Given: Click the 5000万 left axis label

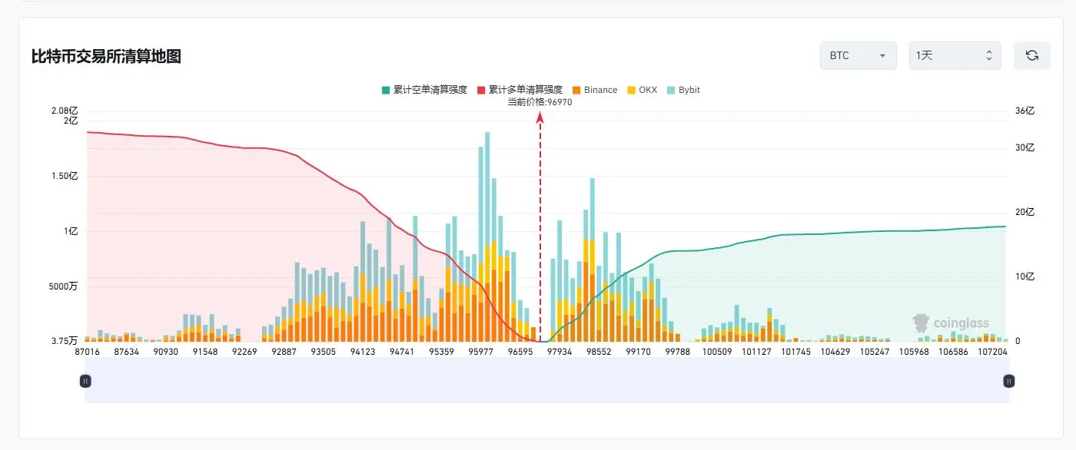Looking at the screenshot, I should 64,286.
